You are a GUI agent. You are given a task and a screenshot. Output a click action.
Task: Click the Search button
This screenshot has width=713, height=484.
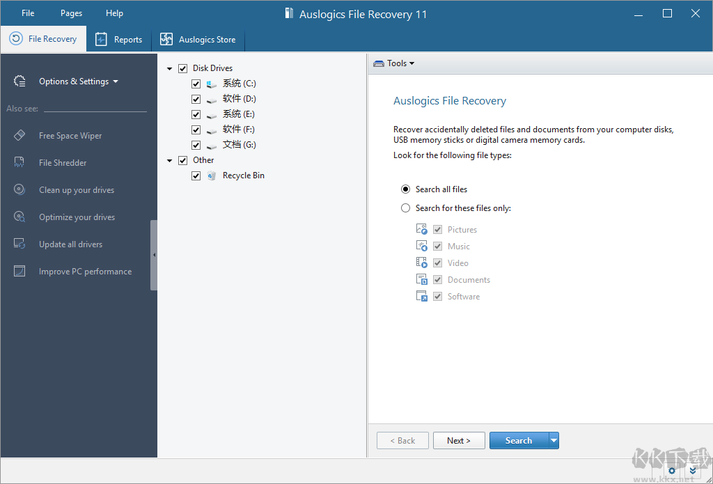tap(518, 440)
